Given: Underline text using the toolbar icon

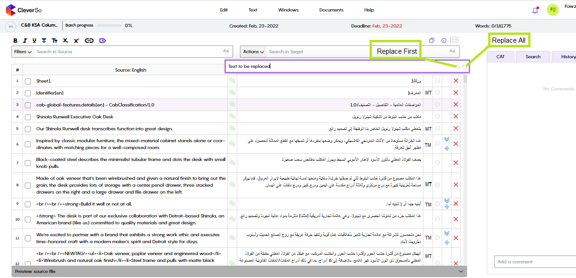Looking at the screenshot, I should tap(34, 41).
